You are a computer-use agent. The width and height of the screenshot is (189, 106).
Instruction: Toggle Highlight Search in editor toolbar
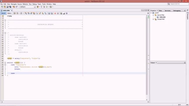pyautogui.click(x=34, y=13)
